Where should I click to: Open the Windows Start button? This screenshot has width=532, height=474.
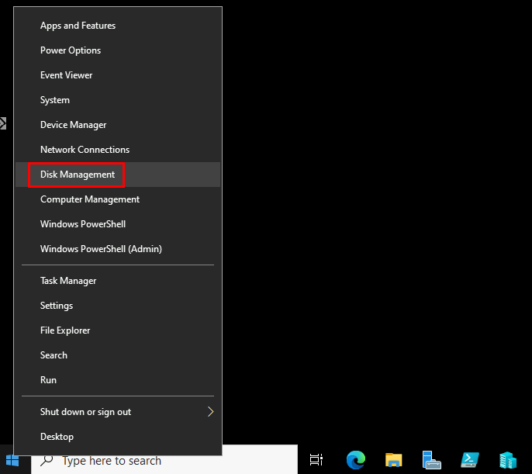(x=12, y=461)
